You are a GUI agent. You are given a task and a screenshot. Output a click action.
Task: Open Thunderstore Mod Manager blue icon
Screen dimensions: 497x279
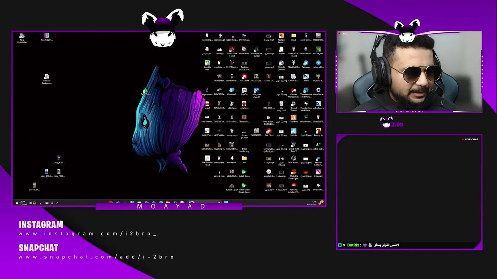[306, 93]
